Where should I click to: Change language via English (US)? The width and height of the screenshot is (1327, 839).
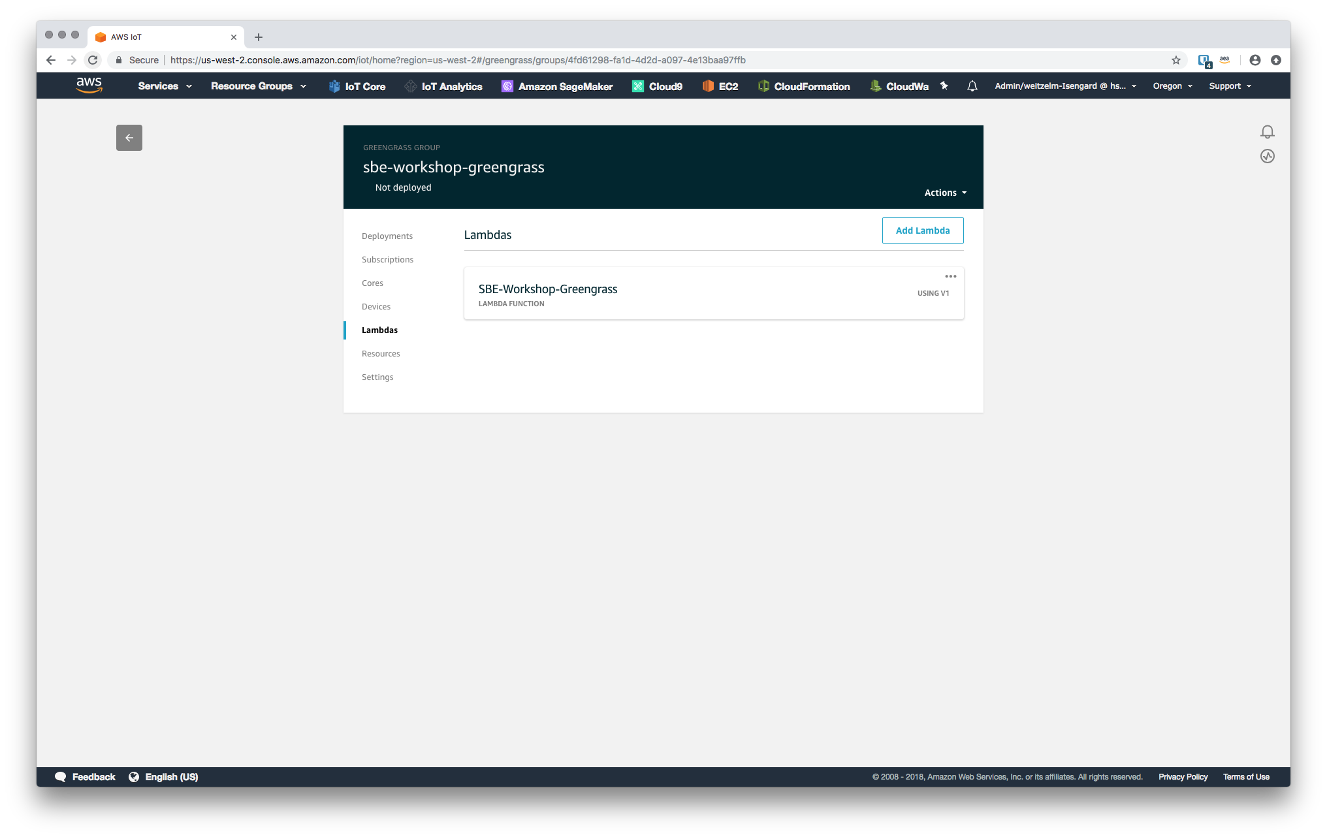coord(163,777)
